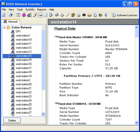
Task: Open the File menu
Action: click(x=4, y=10)
